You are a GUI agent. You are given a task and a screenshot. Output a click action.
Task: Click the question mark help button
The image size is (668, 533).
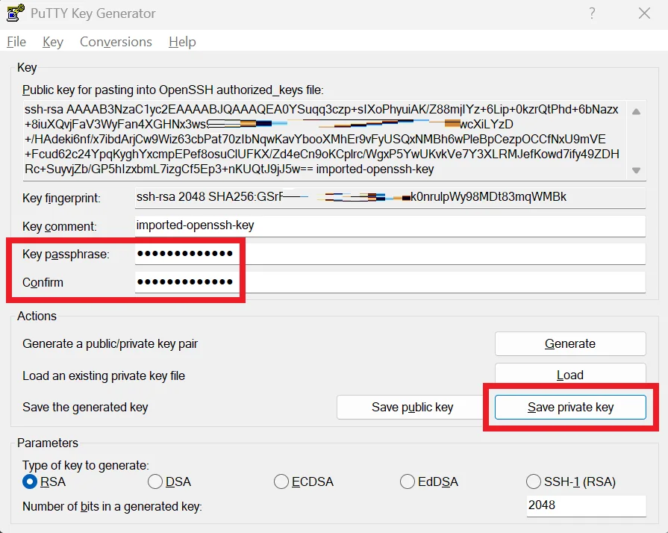tap(592, 13)
